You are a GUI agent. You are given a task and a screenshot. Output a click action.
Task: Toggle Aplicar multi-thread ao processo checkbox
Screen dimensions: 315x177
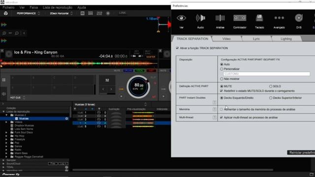click(221, 118)
